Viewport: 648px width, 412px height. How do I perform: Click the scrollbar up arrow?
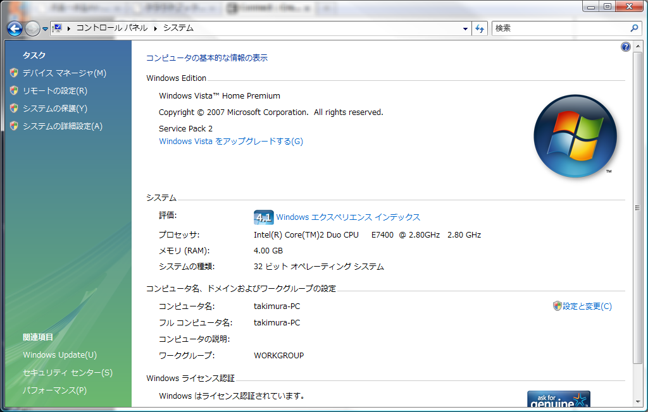pos(638,46)
